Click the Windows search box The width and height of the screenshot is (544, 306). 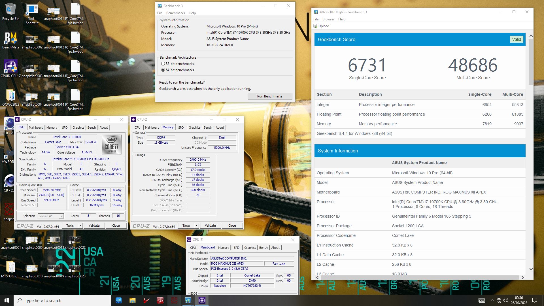click(x=62, y=300)
